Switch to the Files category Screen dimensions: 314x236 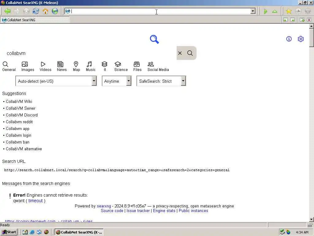click(137, 66)
